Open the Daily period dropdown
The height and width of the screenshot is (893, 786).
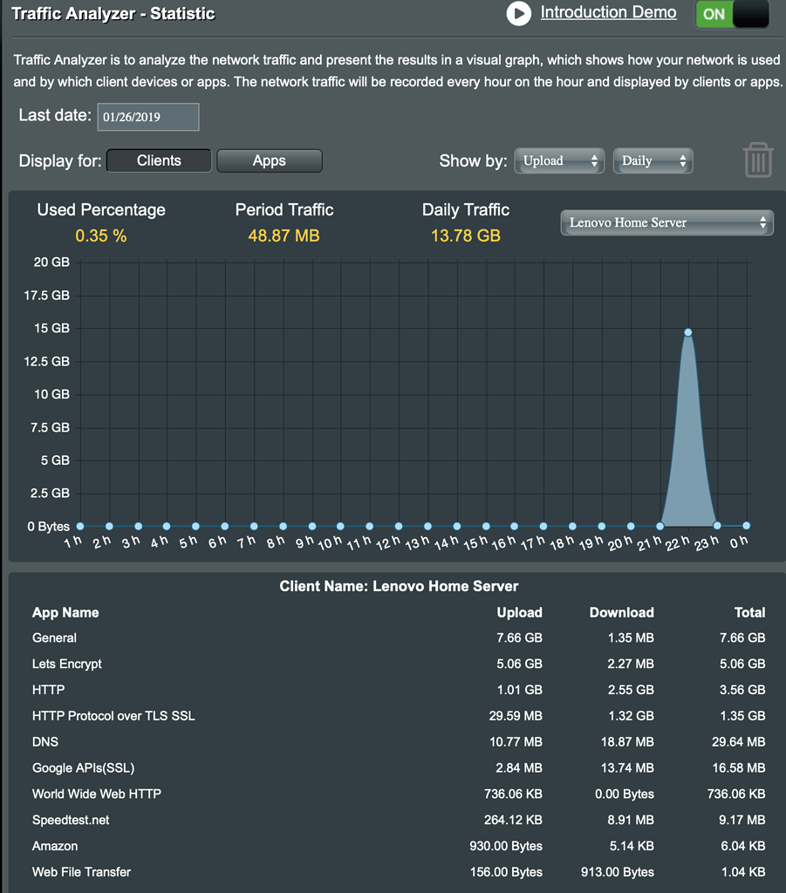pyautogui.click(x=653, y=161)
